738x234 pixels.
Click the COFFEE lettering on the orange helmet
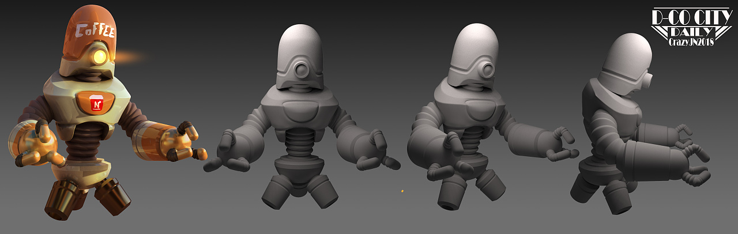[95, 30]
